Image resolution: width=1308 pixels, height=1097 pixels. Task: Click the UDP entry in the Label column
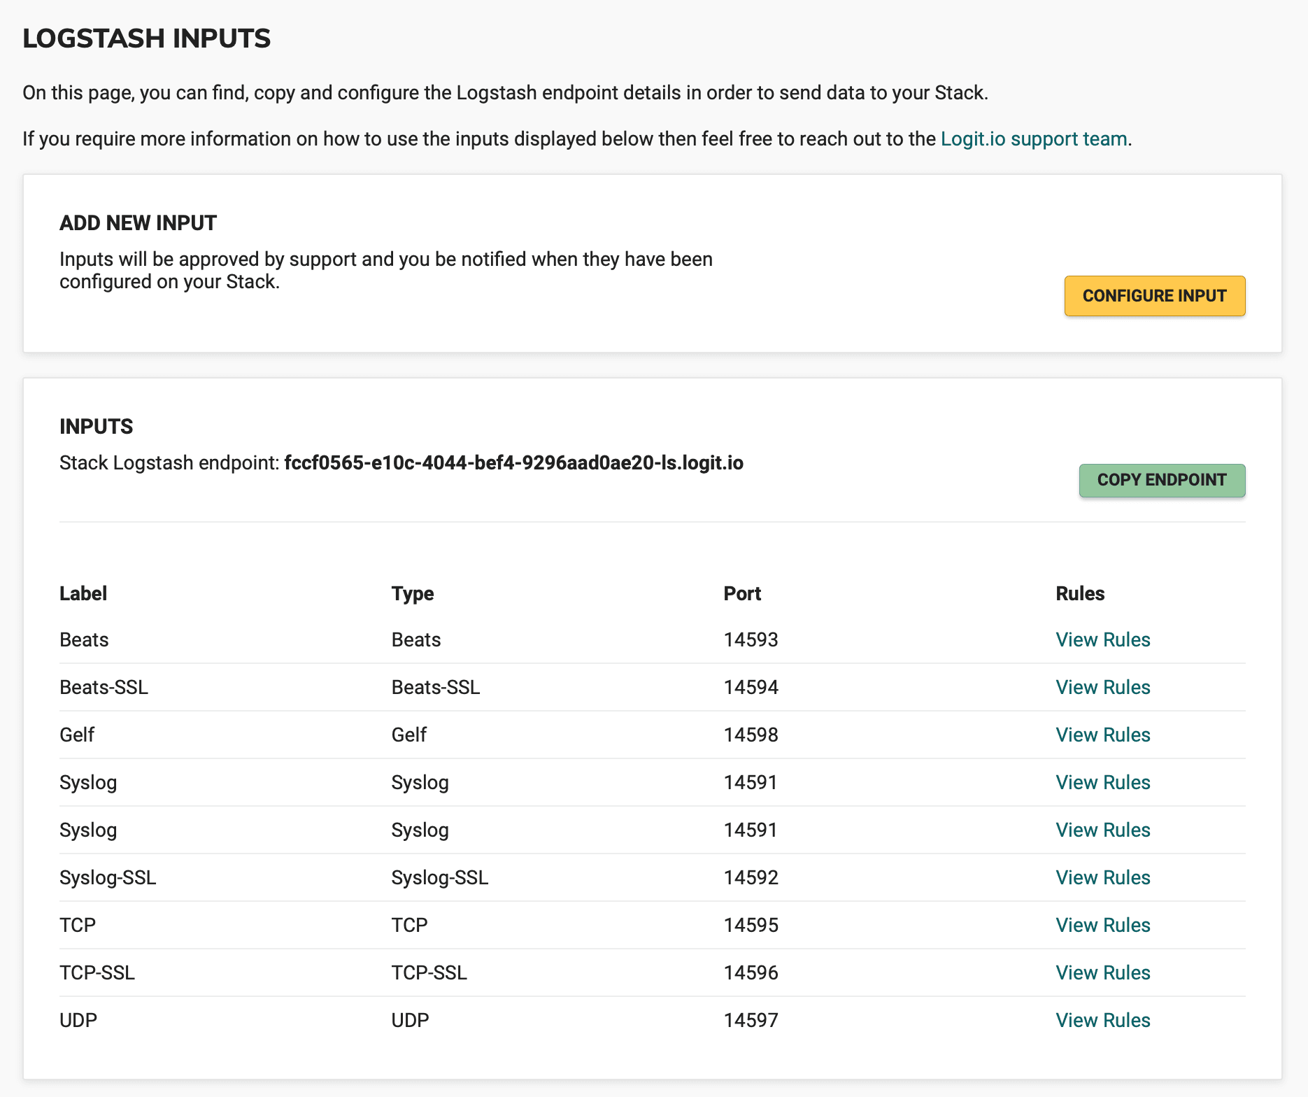(x=78, y=1020)
